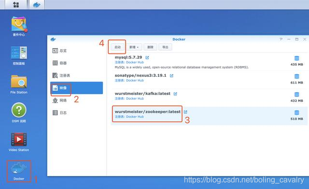Click the 启动 launch button
The width and height of the screenshot is (309, 189).
[x=118, y=47]
